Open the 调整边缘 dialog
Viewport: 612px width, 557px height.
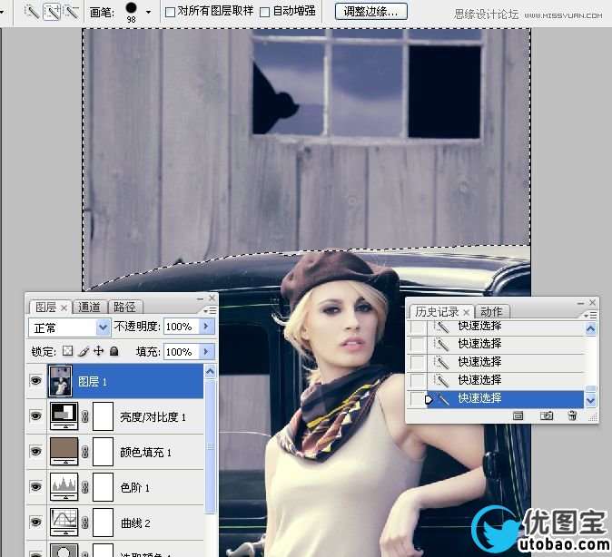point(371,12)
